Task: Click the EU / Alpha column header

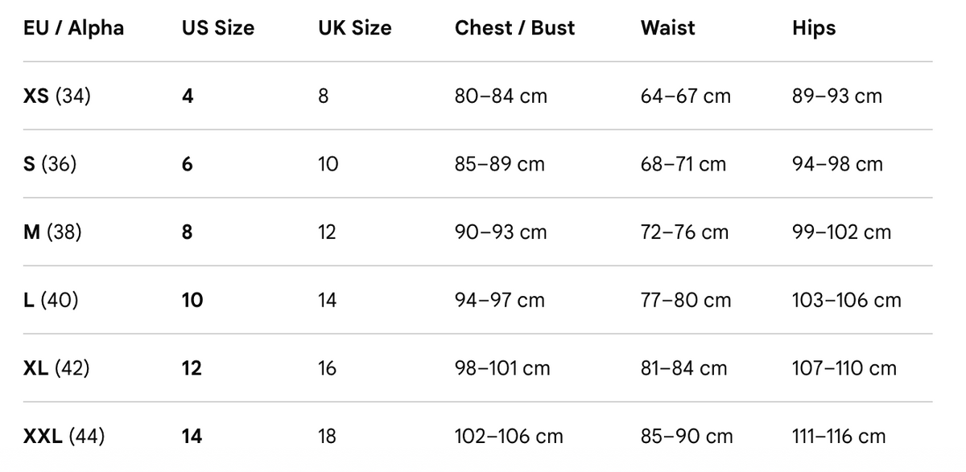Action: pos(74,28)
